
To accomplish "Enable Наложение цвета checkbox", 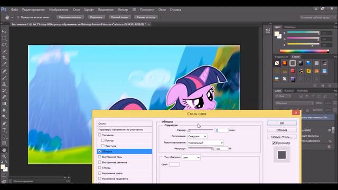I will [x=100, y=173].
